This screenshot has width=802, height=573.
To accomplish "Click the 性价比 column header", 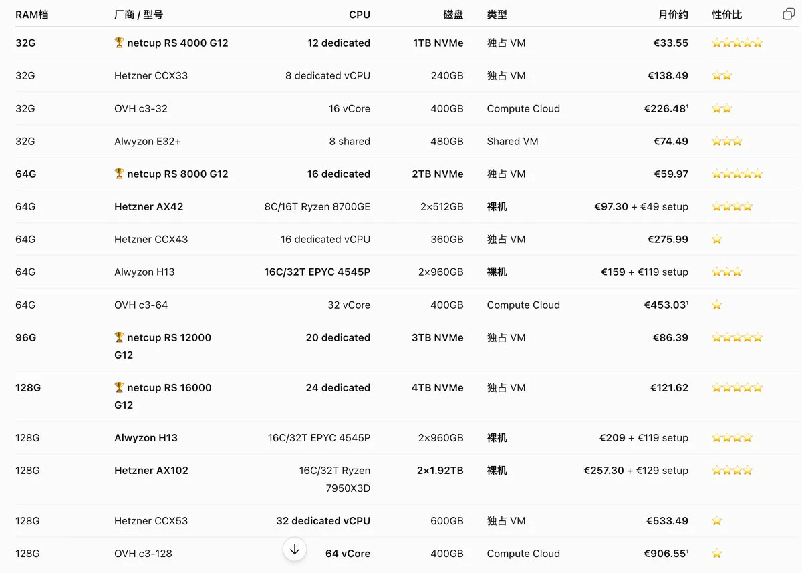I will click(727, 14).
